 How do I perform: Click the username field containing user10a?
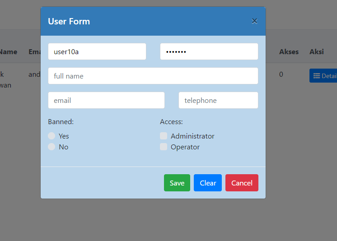coord(97,51)
